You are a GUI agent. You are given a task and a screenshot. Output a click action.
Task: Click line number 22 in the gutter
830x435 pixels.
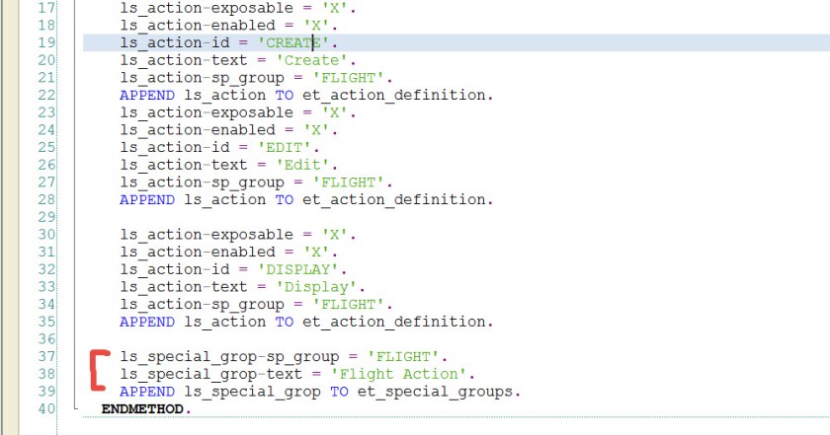click(x=46, y=95)
